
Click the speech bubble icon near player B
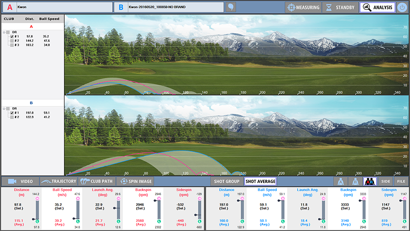232,7
